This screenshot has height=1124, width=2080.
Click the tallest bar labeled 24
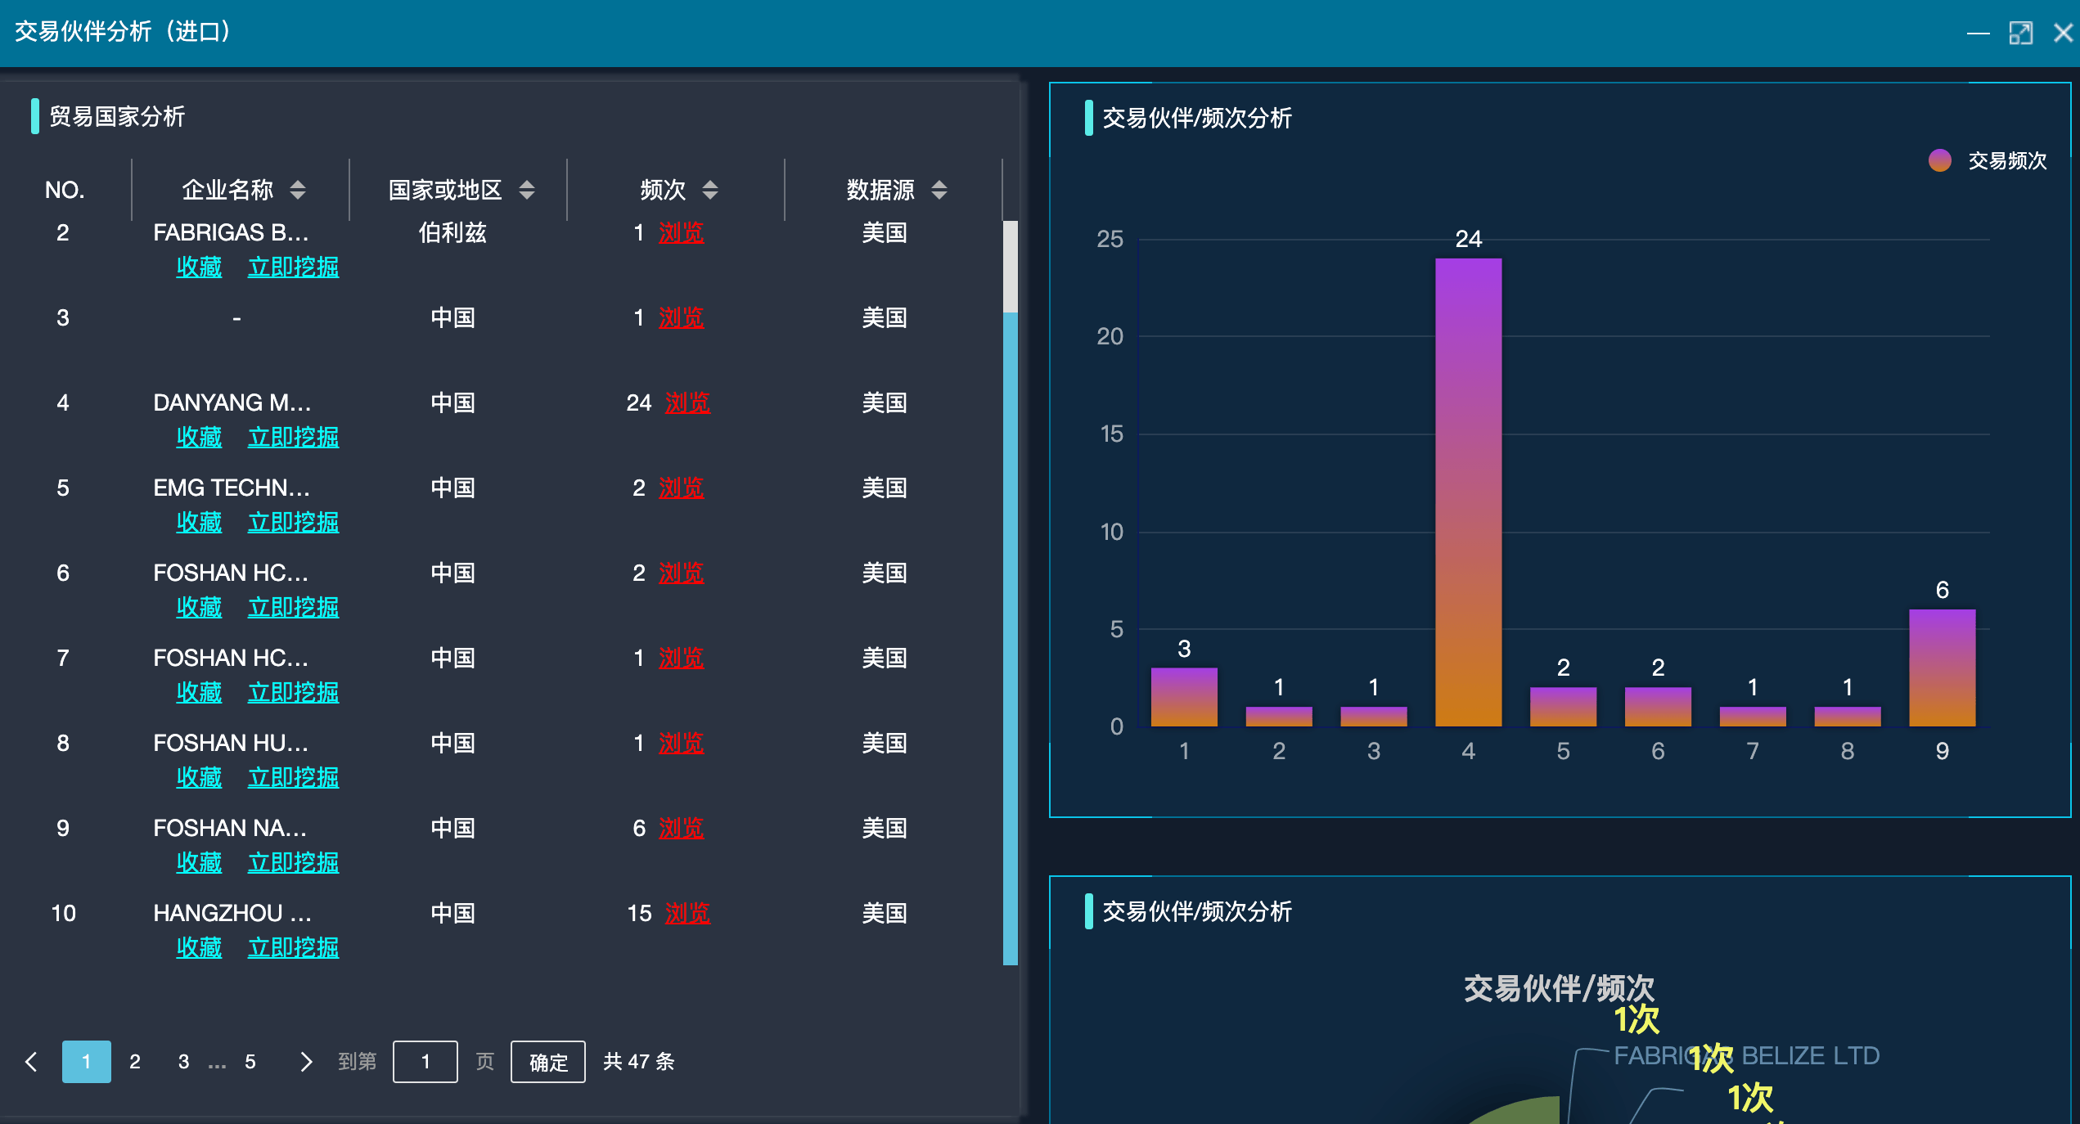(1468, 491)
